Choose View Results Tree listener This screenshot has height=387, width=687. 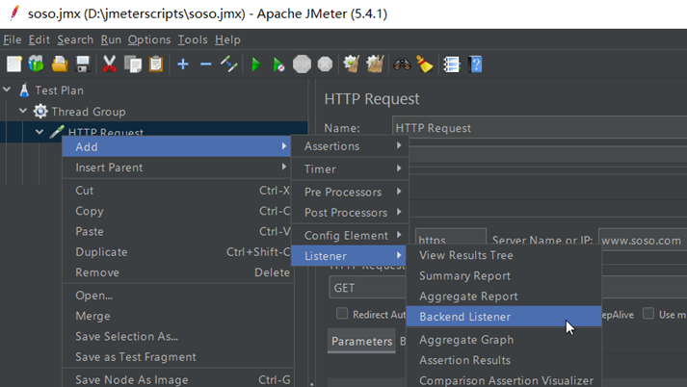coord(504,255)
